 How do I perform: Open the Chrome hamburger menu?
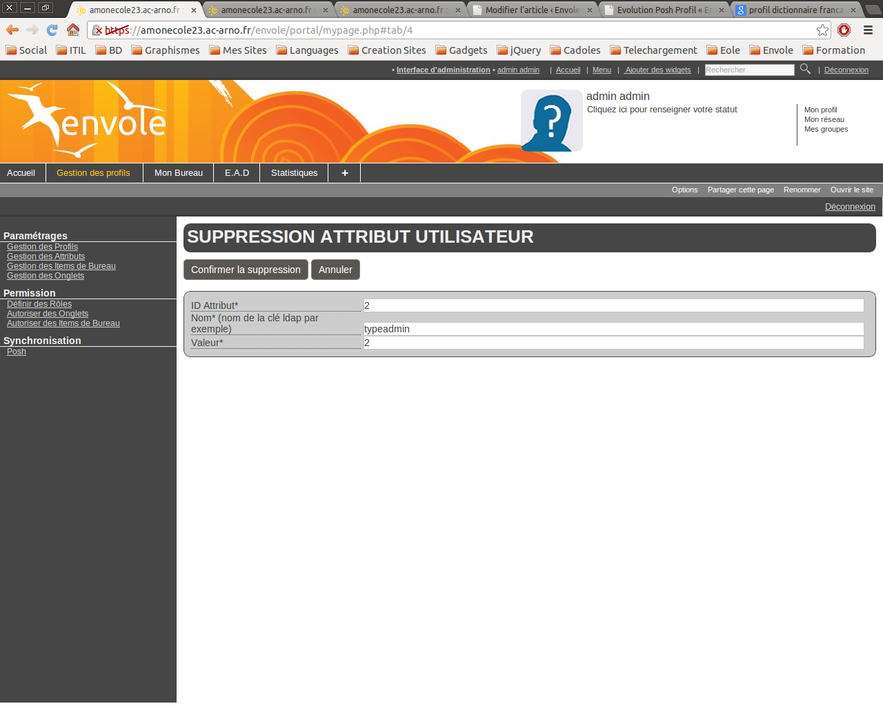(x=868, y=30)
